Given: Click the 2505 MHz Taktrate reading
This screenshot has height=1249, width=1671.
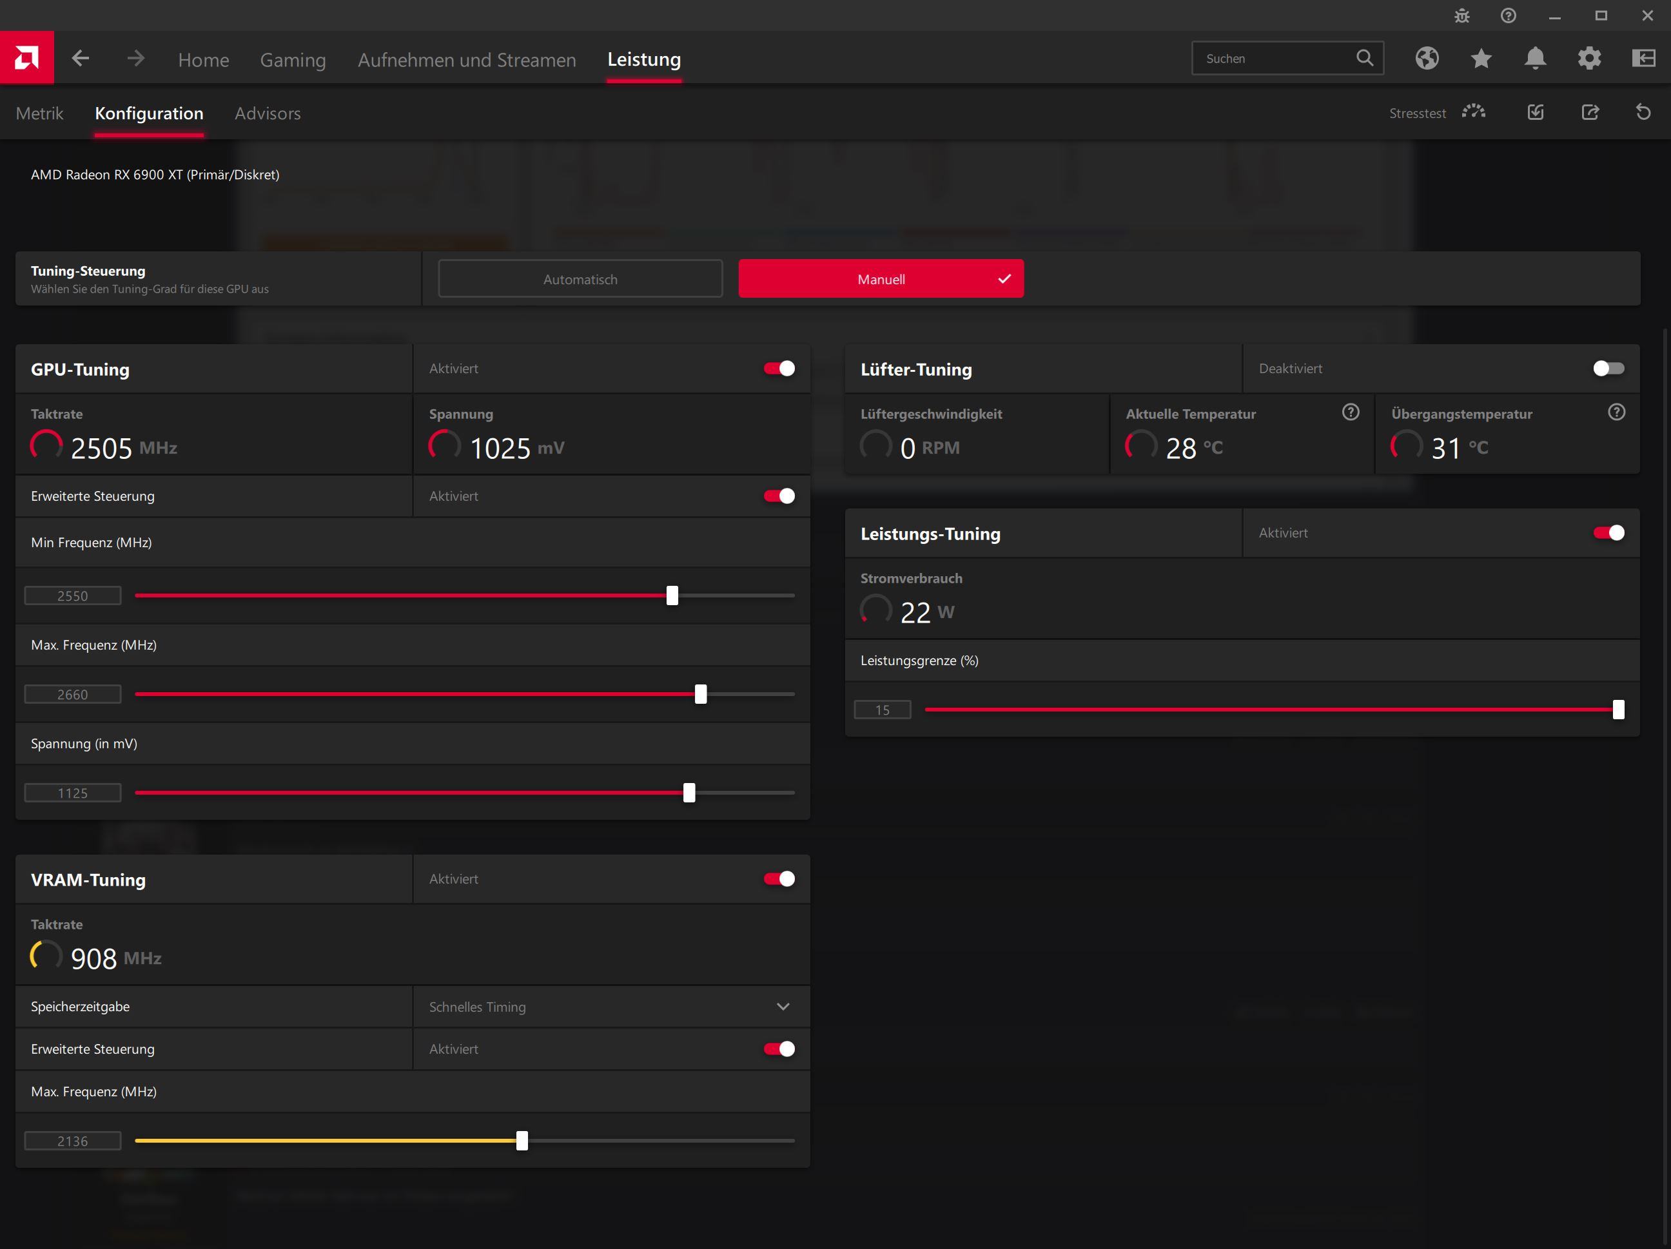Looking at the screenshot, I should click(x=124, y=448).
